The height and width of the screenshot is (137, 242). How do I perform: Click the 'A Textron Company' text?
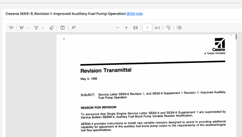tap(215, 53)
